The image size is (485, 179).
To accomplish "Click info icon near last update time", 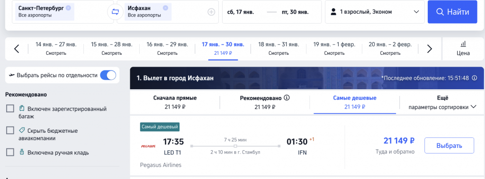I will (x=475, y=78).
